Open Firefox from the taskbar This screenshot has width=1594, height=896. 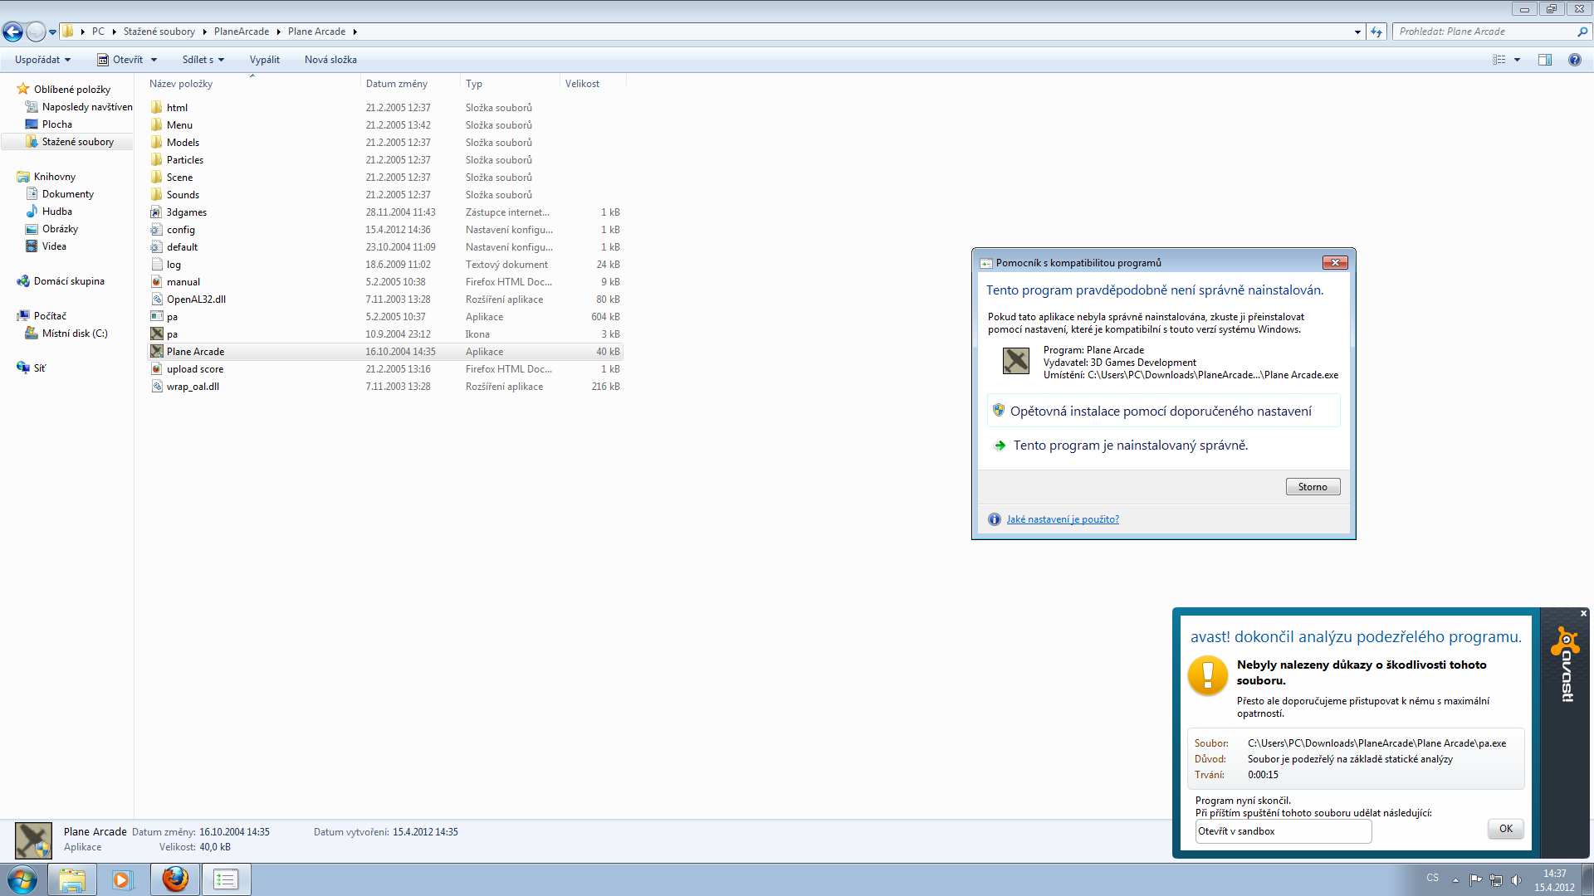174,879
